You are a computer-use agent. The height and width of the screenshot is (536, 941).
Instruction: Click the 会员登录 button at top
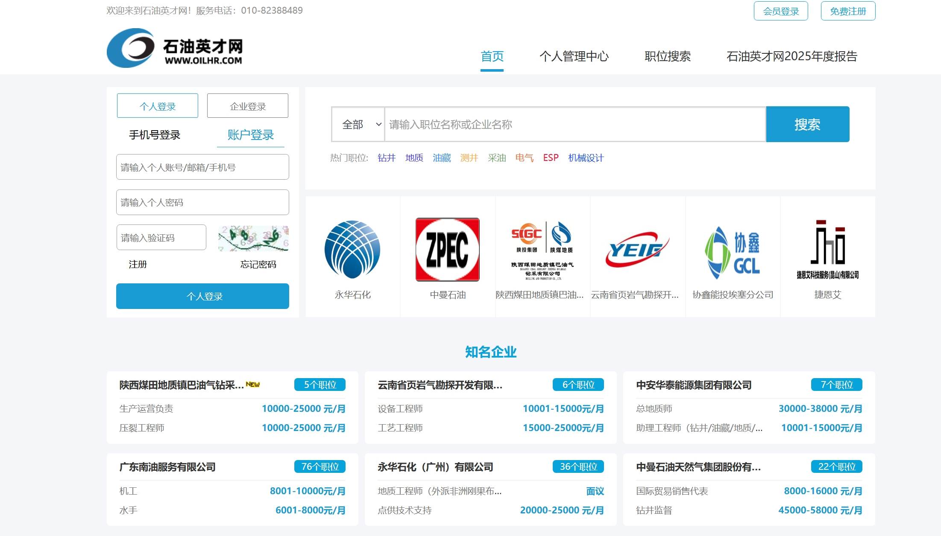[781, 11]
